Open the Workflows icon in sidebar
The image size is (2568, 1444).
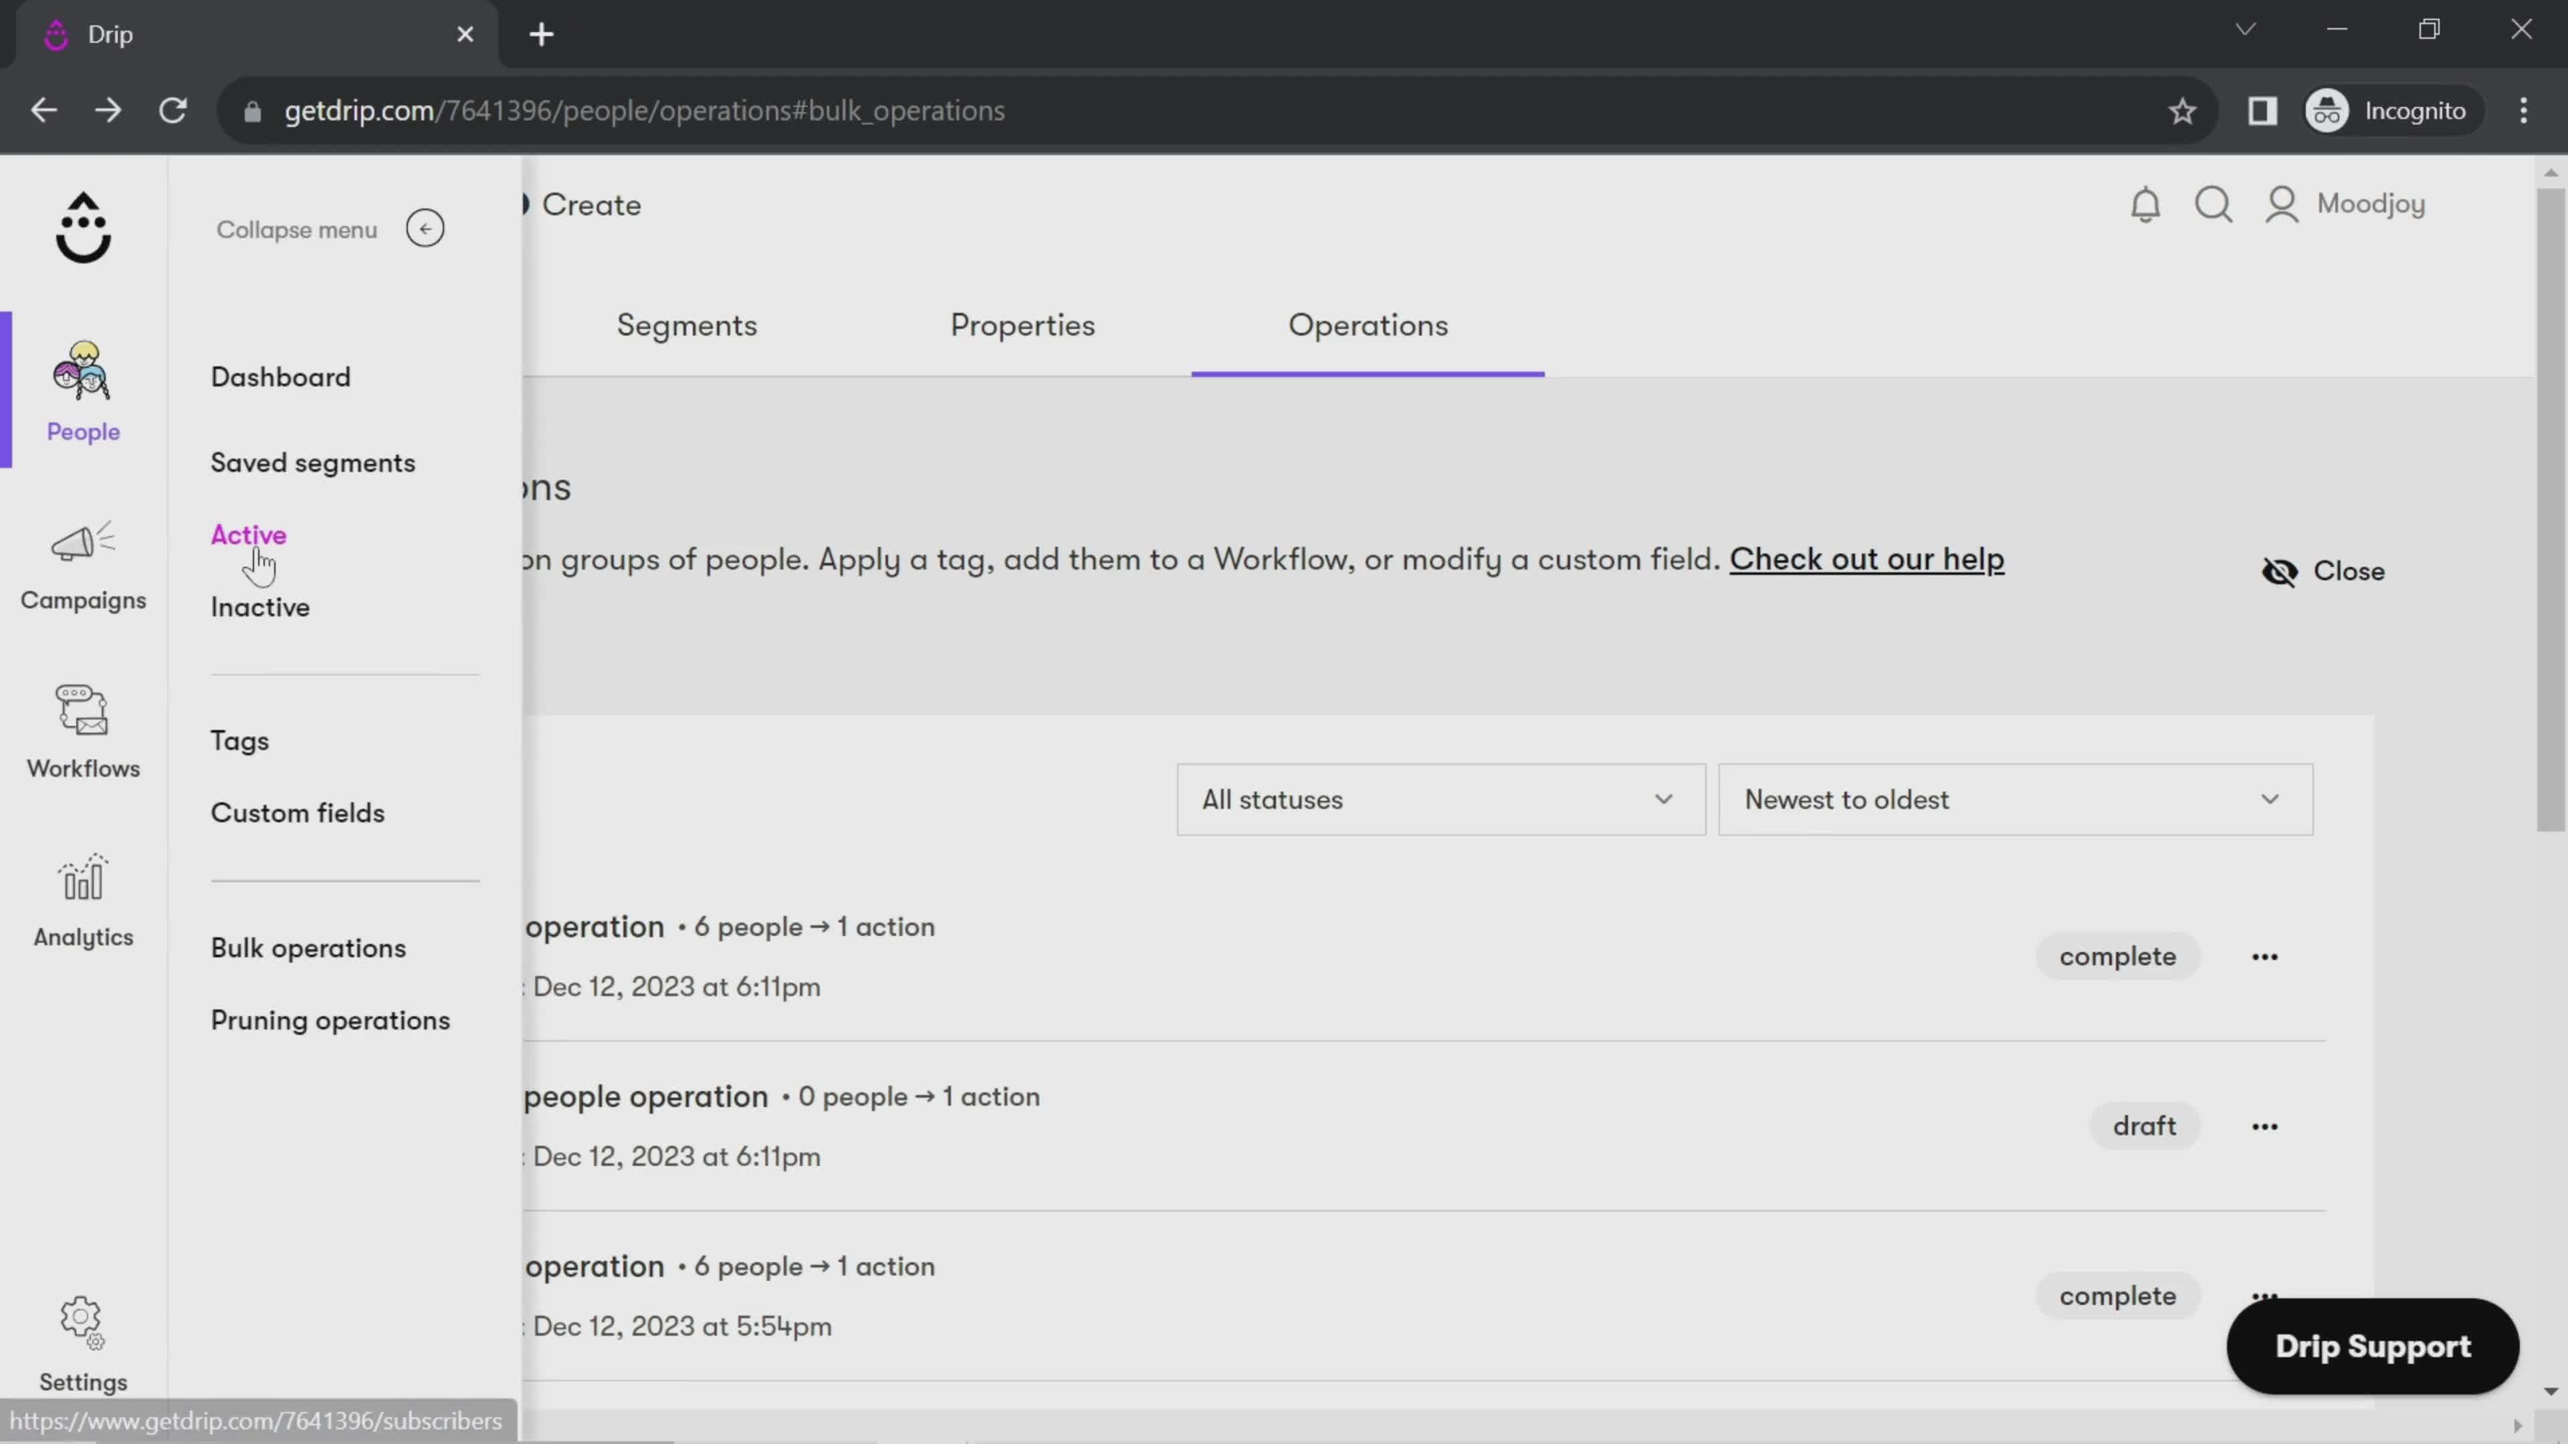tap(83, 711)
